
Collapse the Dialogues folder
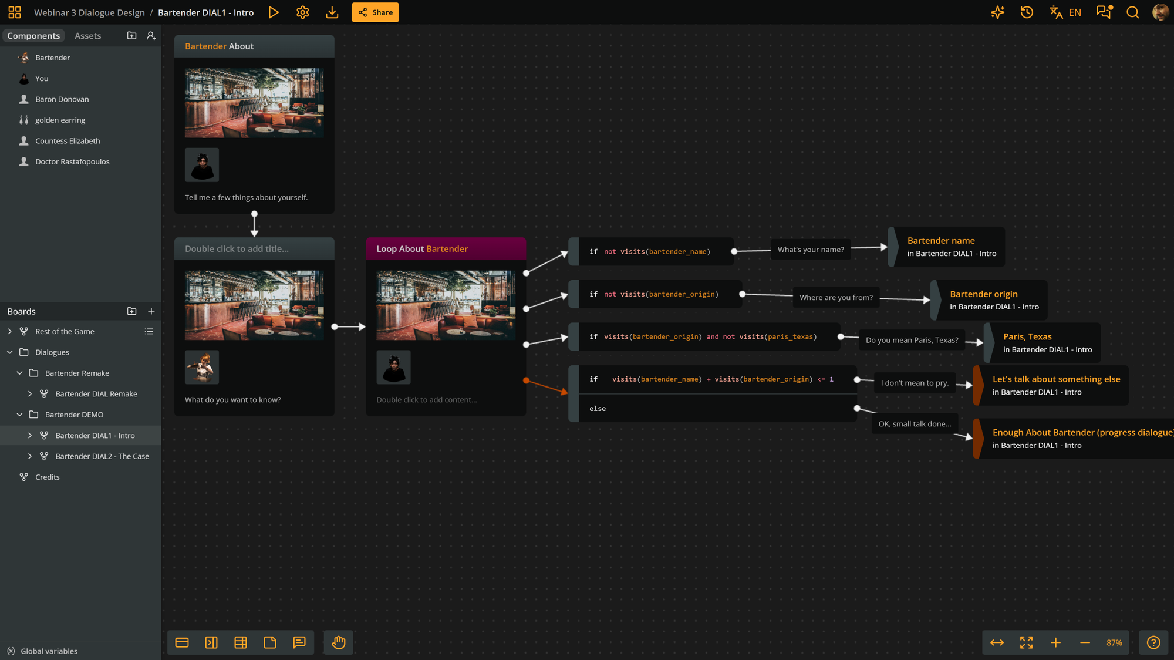click(9, 352)
